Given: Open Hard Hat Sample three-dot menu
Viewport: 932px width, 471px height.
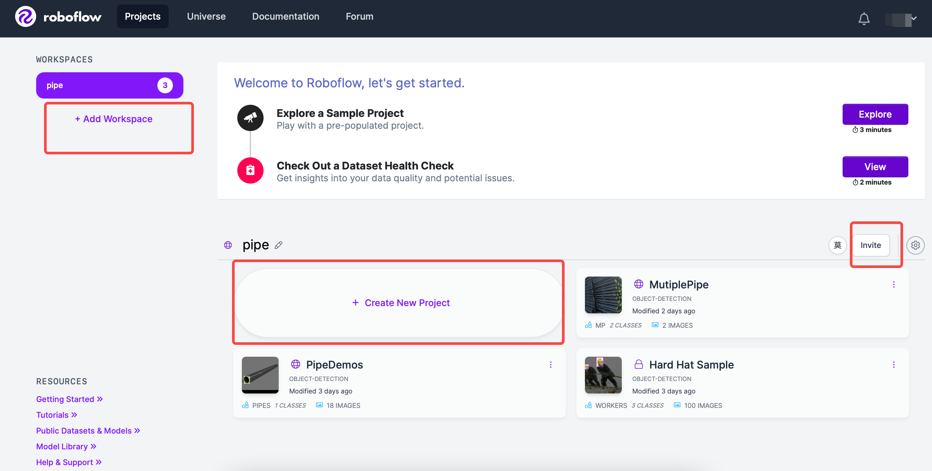Looking at the screenshot, I should click(x=893, y=364).
